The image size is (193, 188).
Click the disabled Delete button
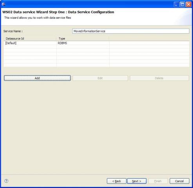[x=159, y=78]
